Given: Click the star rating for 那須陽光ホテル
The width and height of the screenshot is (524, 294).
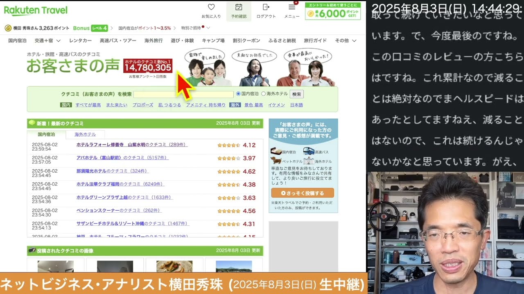Looking at the screenshot, I should [229, 171].
